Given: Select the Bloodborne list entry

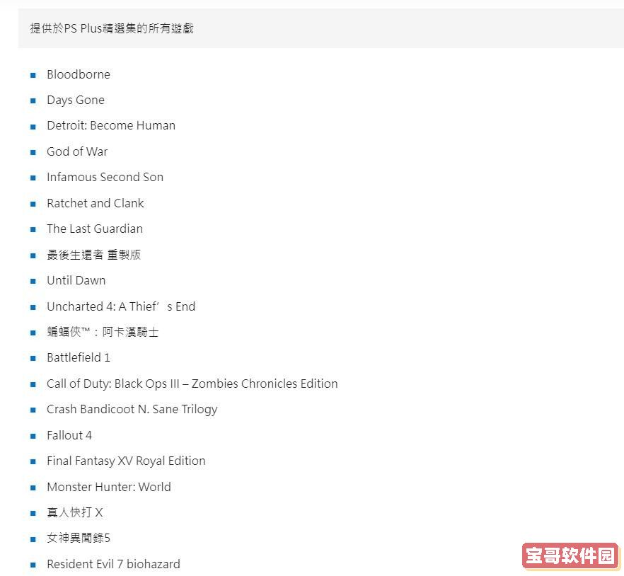Looking at the screenshot, I should pyautogui.click(x=79, y=74).
